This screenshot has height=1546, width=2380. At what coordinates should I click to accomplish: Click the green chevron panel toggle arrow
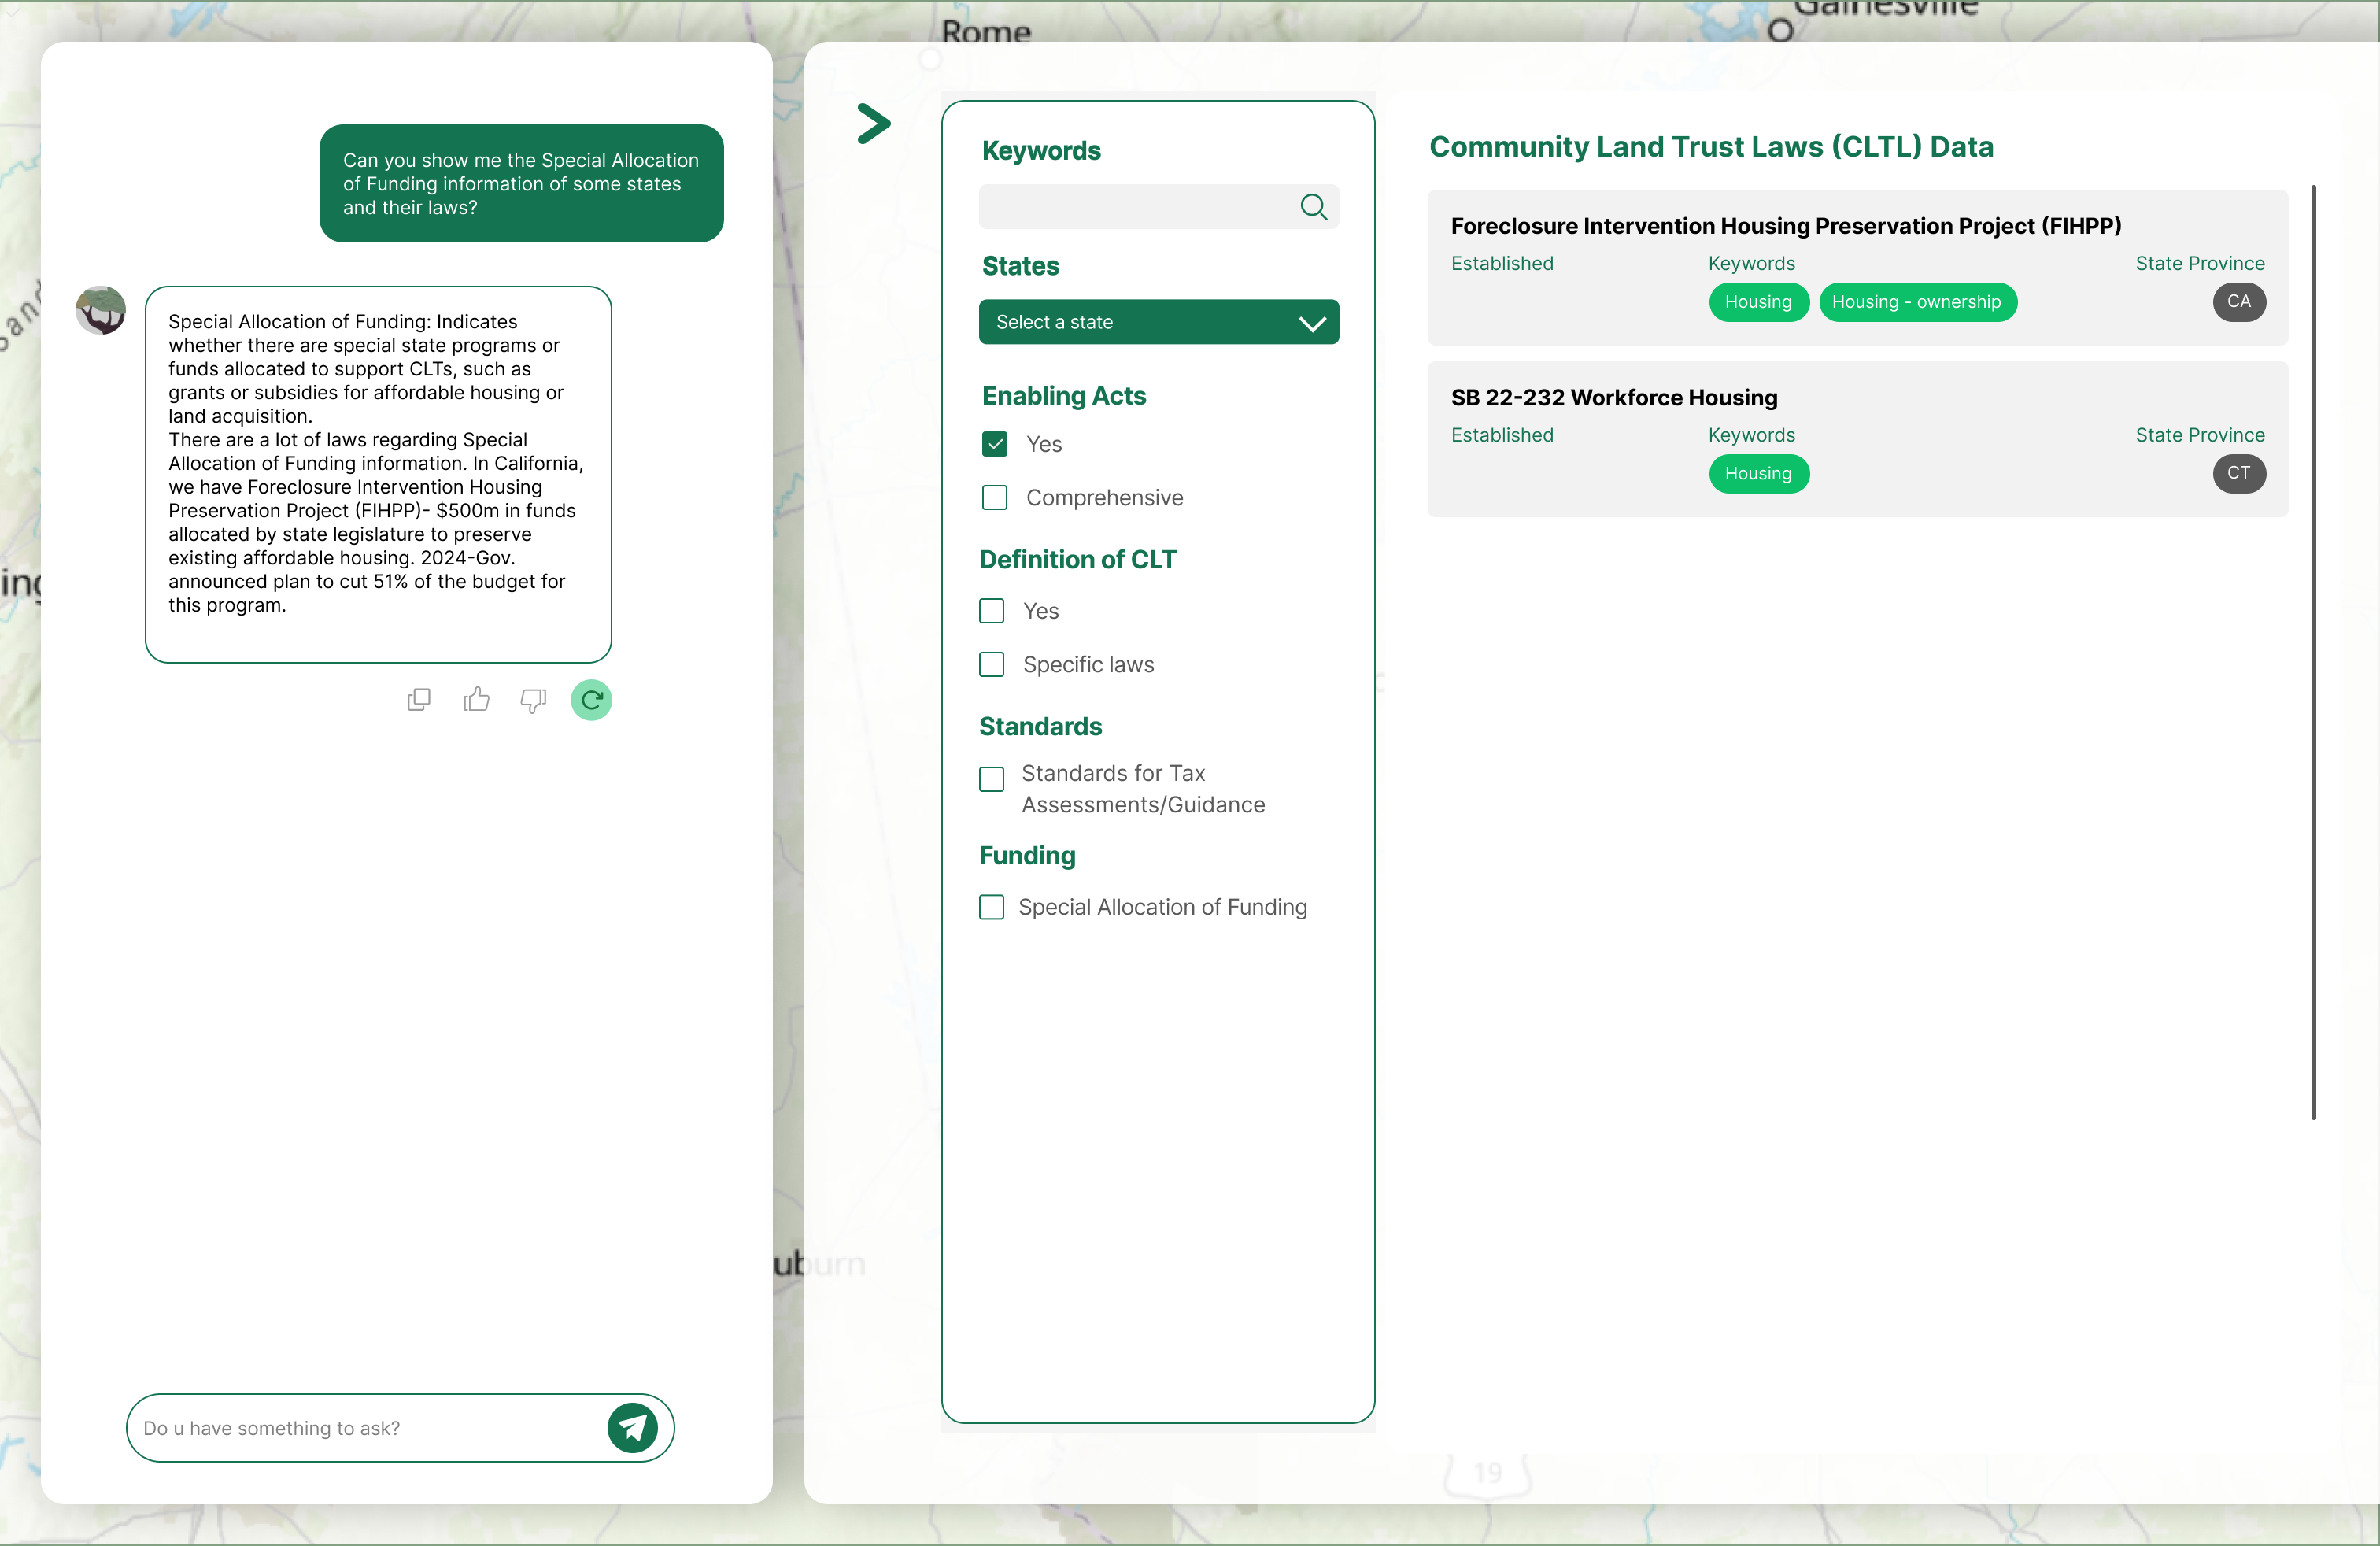873,124
